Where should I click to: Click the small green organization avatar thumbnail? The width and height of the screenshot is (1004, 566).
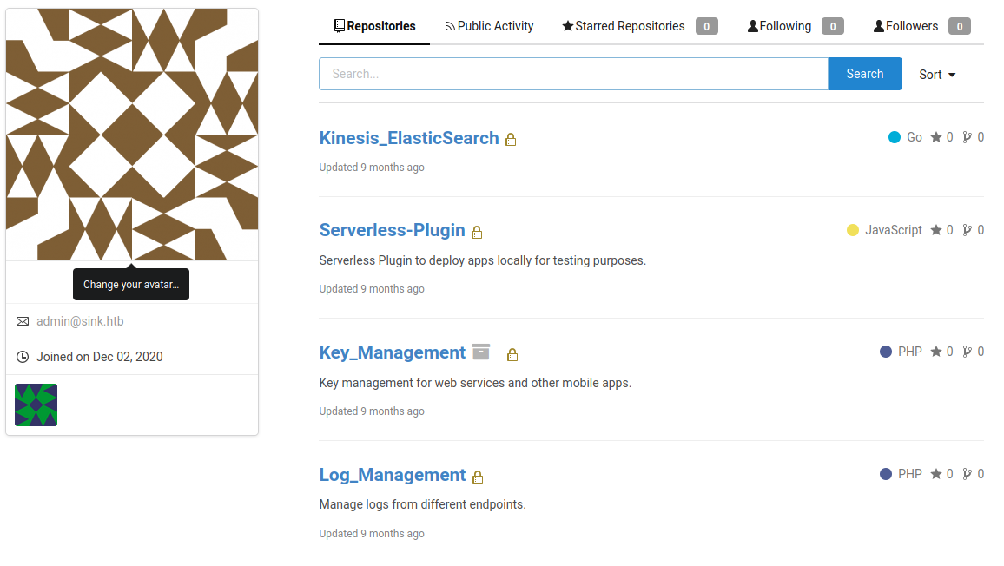(x=36, y=405)
